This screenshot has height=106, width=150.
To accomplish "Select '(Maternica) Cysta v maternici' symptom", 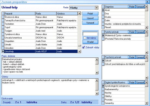I will coord(125,35).
